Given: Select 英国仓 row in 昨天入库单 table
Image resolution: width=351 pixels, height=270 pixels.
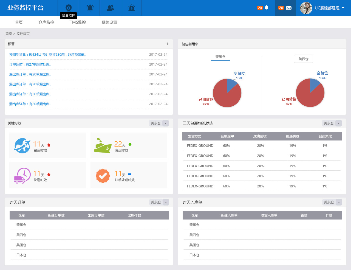Looking at the screenshot, I should [262, 245].
